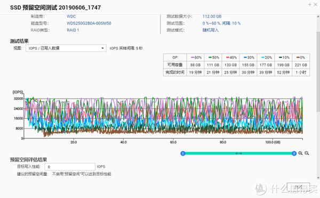Click the RAID 1 value

click(73, 30)
